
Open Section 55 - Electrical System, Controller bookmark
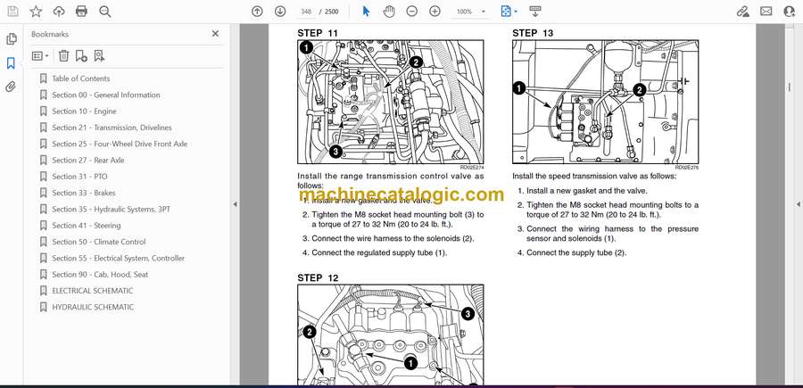point(119,258)
